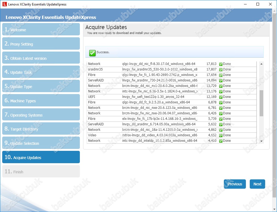Click the size value 5,632
This screenshot has width=277, height=212.
point(212,124)
